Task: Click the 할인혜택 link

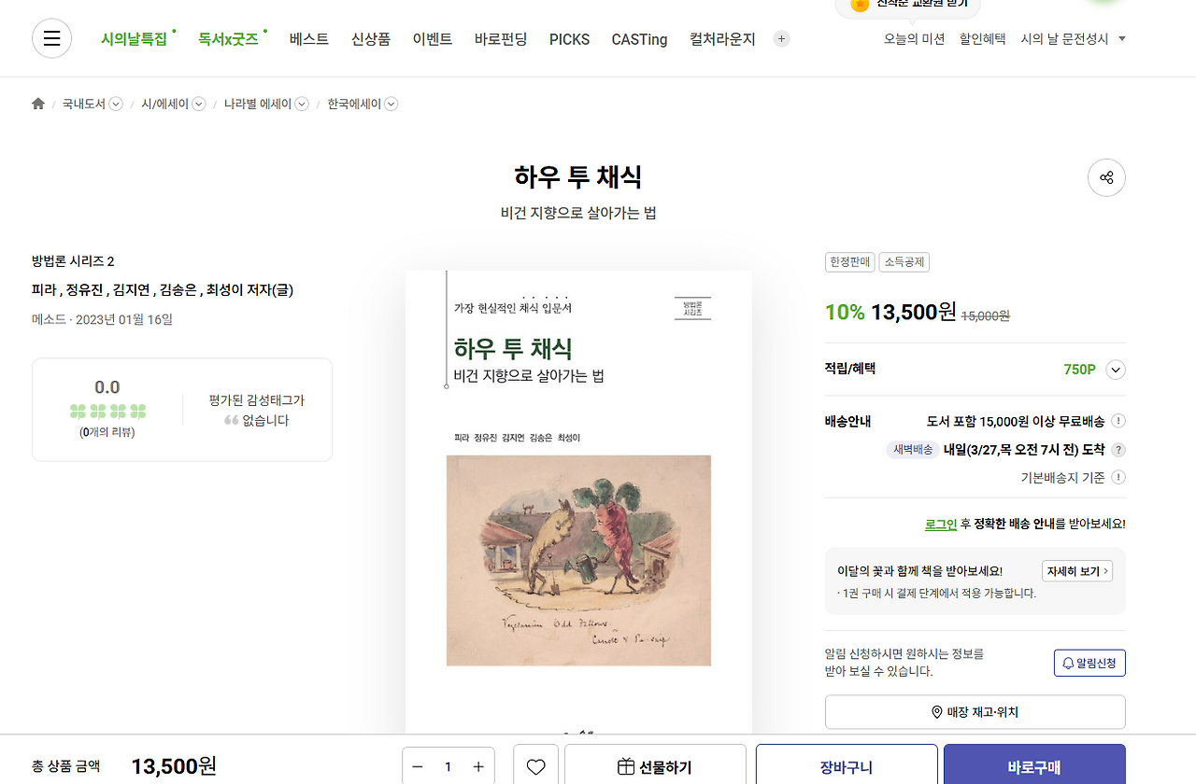Action: [983, 39]
